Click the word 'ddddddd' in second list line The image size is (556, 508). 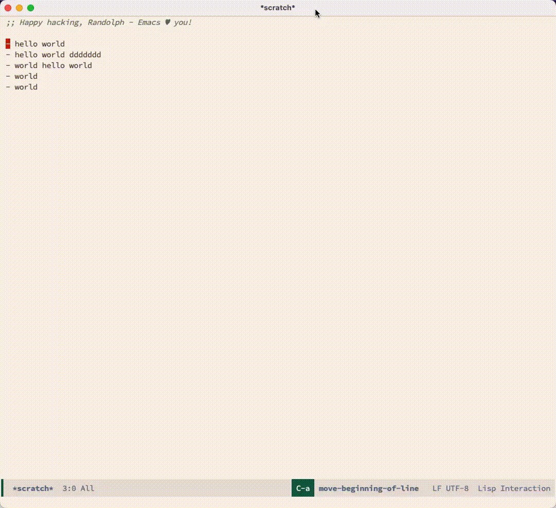(x=85, y=55)
